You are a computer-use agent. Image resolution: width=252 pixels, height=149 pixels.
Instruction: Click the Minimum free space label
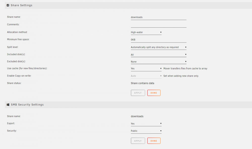coord(18,39)
